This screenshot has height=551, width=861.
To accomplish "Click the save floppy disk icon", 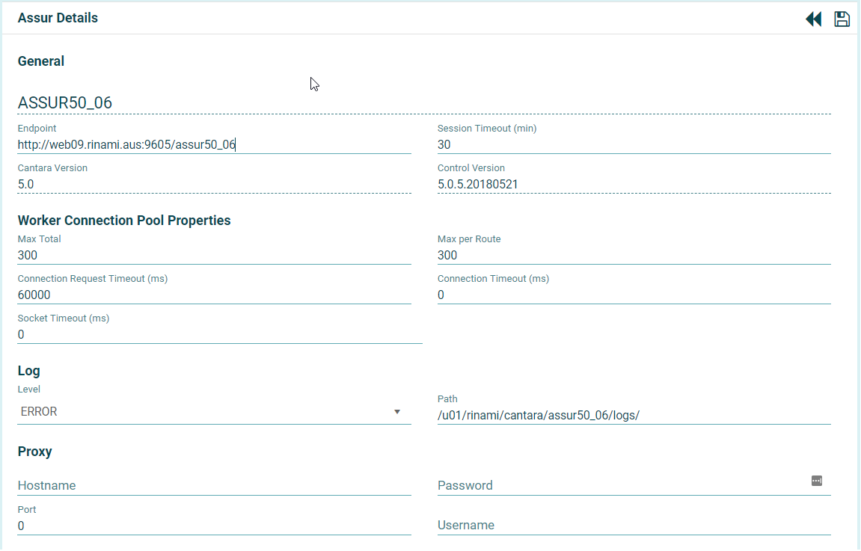I will pyautogui.click(x=842, y=19).
